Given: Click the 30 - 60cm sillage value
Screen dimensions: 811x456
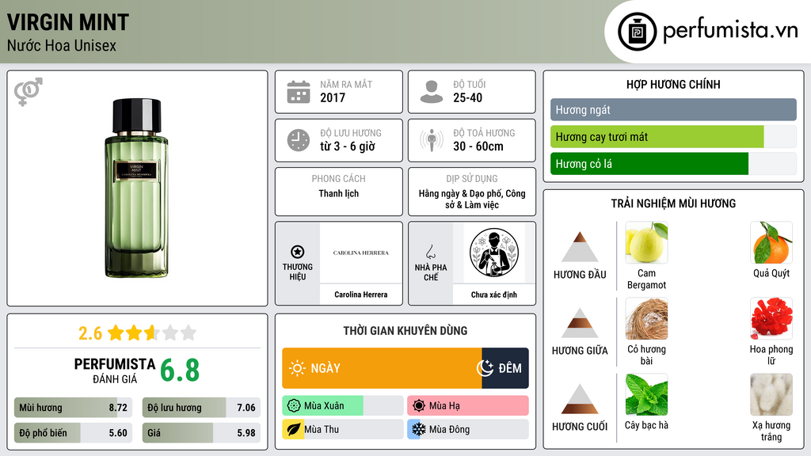Looking at the screenshot, I should (x=478, y=146).
